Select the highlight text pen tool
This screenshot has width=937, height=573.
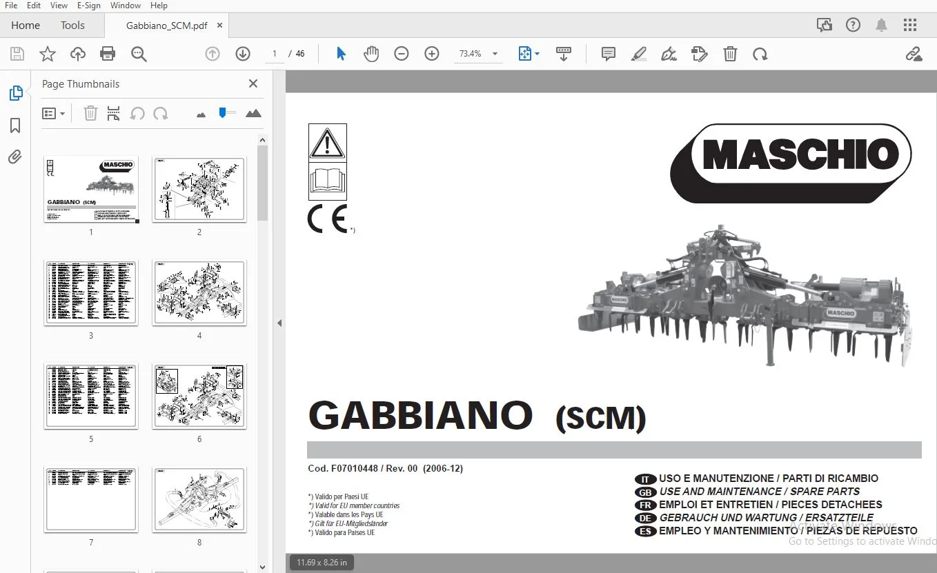(639, 54)
